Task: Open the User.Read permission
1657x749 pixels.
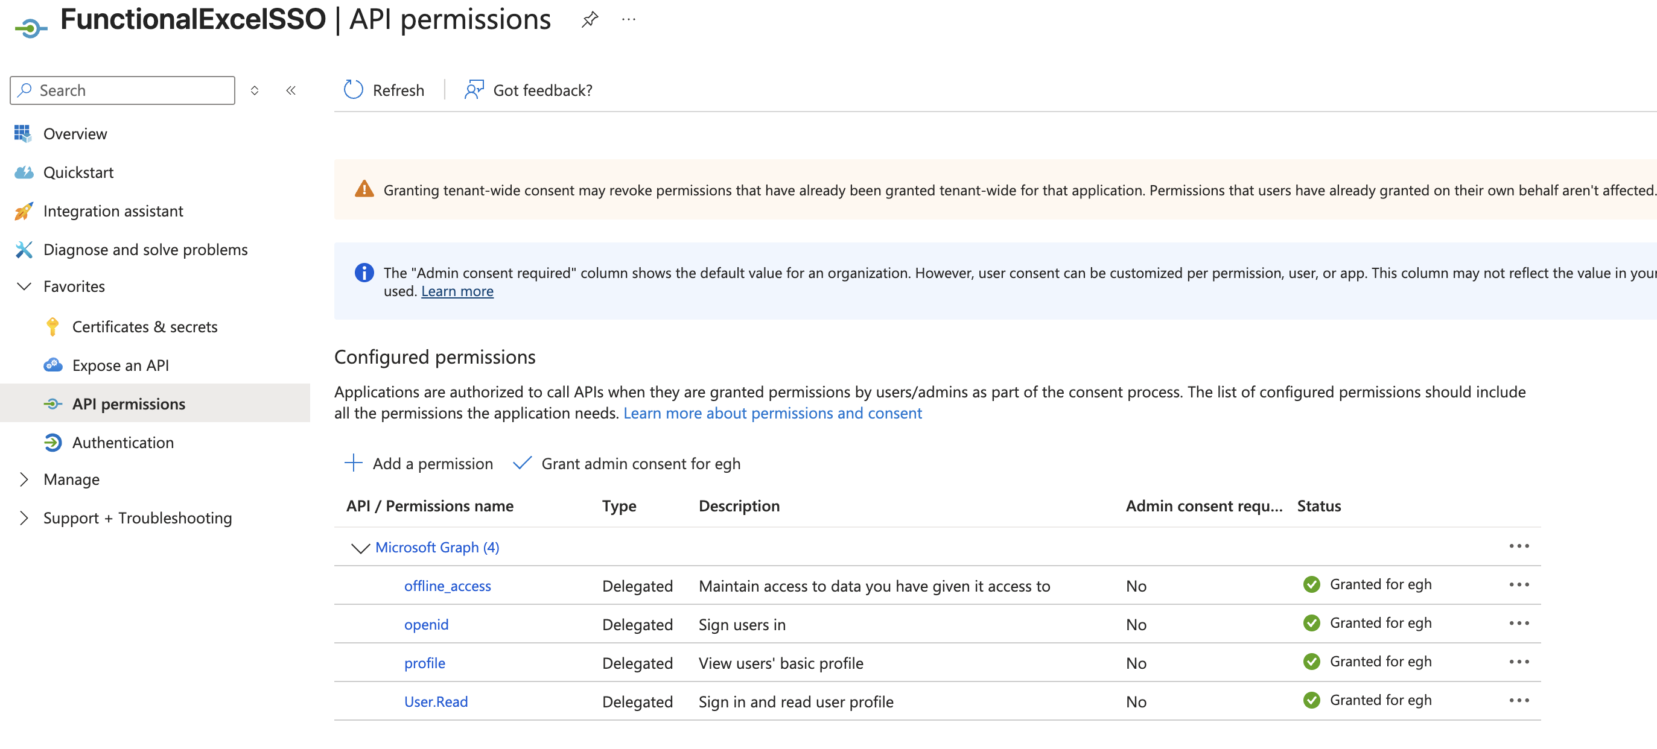Action: [x=436, y=701]
